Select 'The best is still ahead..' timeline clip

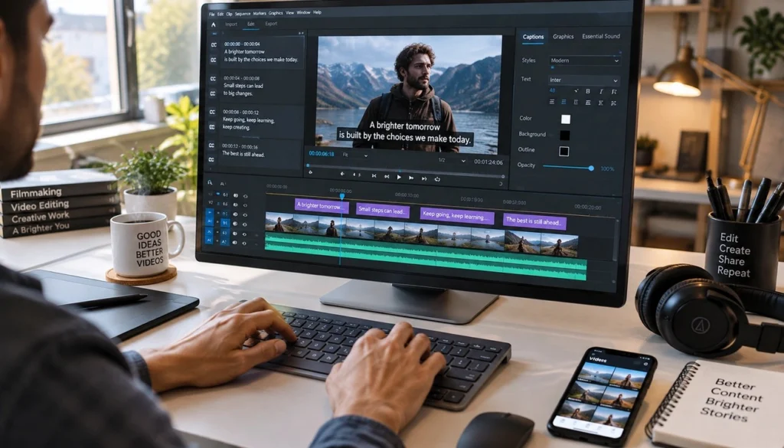(534, 221)
